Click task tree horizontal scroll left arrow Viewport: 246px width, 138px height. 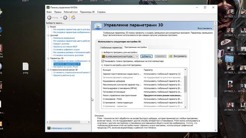coord(48,122)
